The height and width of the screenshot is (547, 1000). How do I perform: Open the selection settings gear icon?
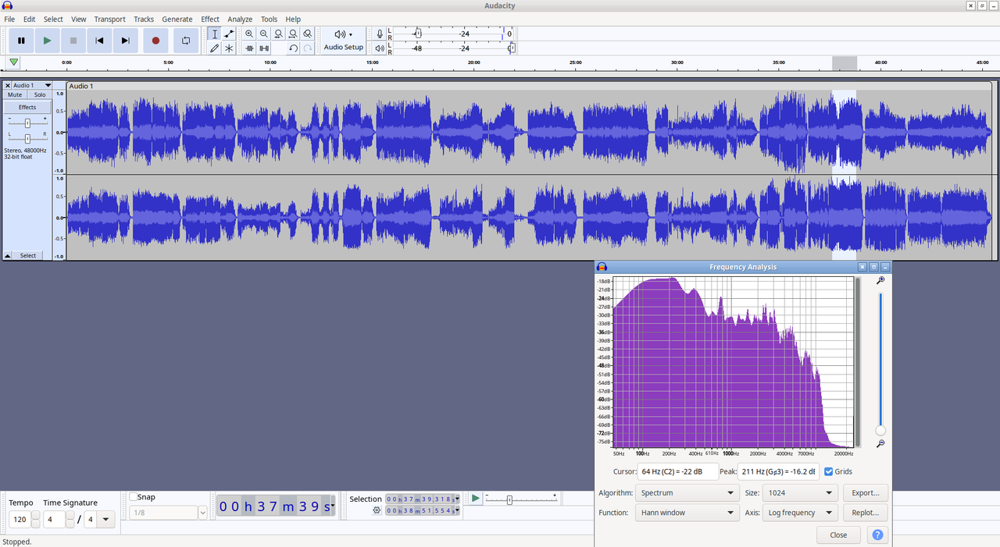377,510
